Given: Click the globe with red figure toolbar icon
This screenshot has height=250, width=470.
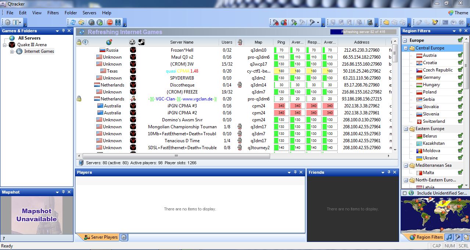Looking at the screenshot, I should (284, 22).
